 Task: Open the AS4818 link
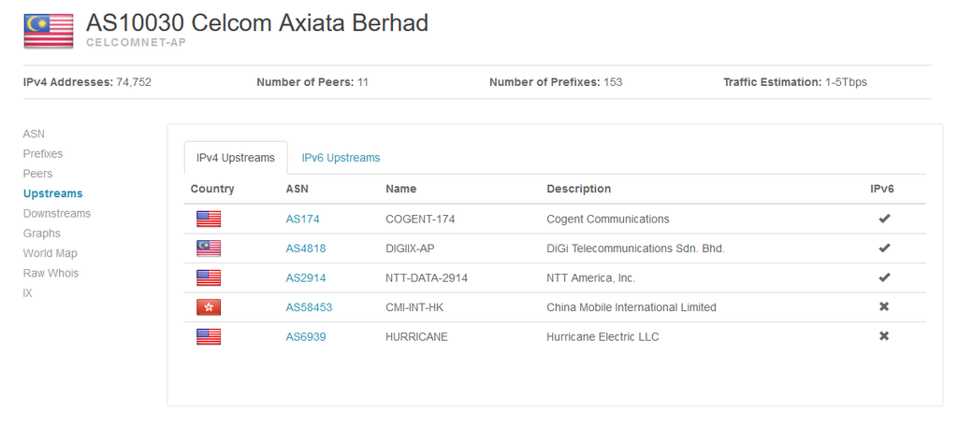click(306, 248)
